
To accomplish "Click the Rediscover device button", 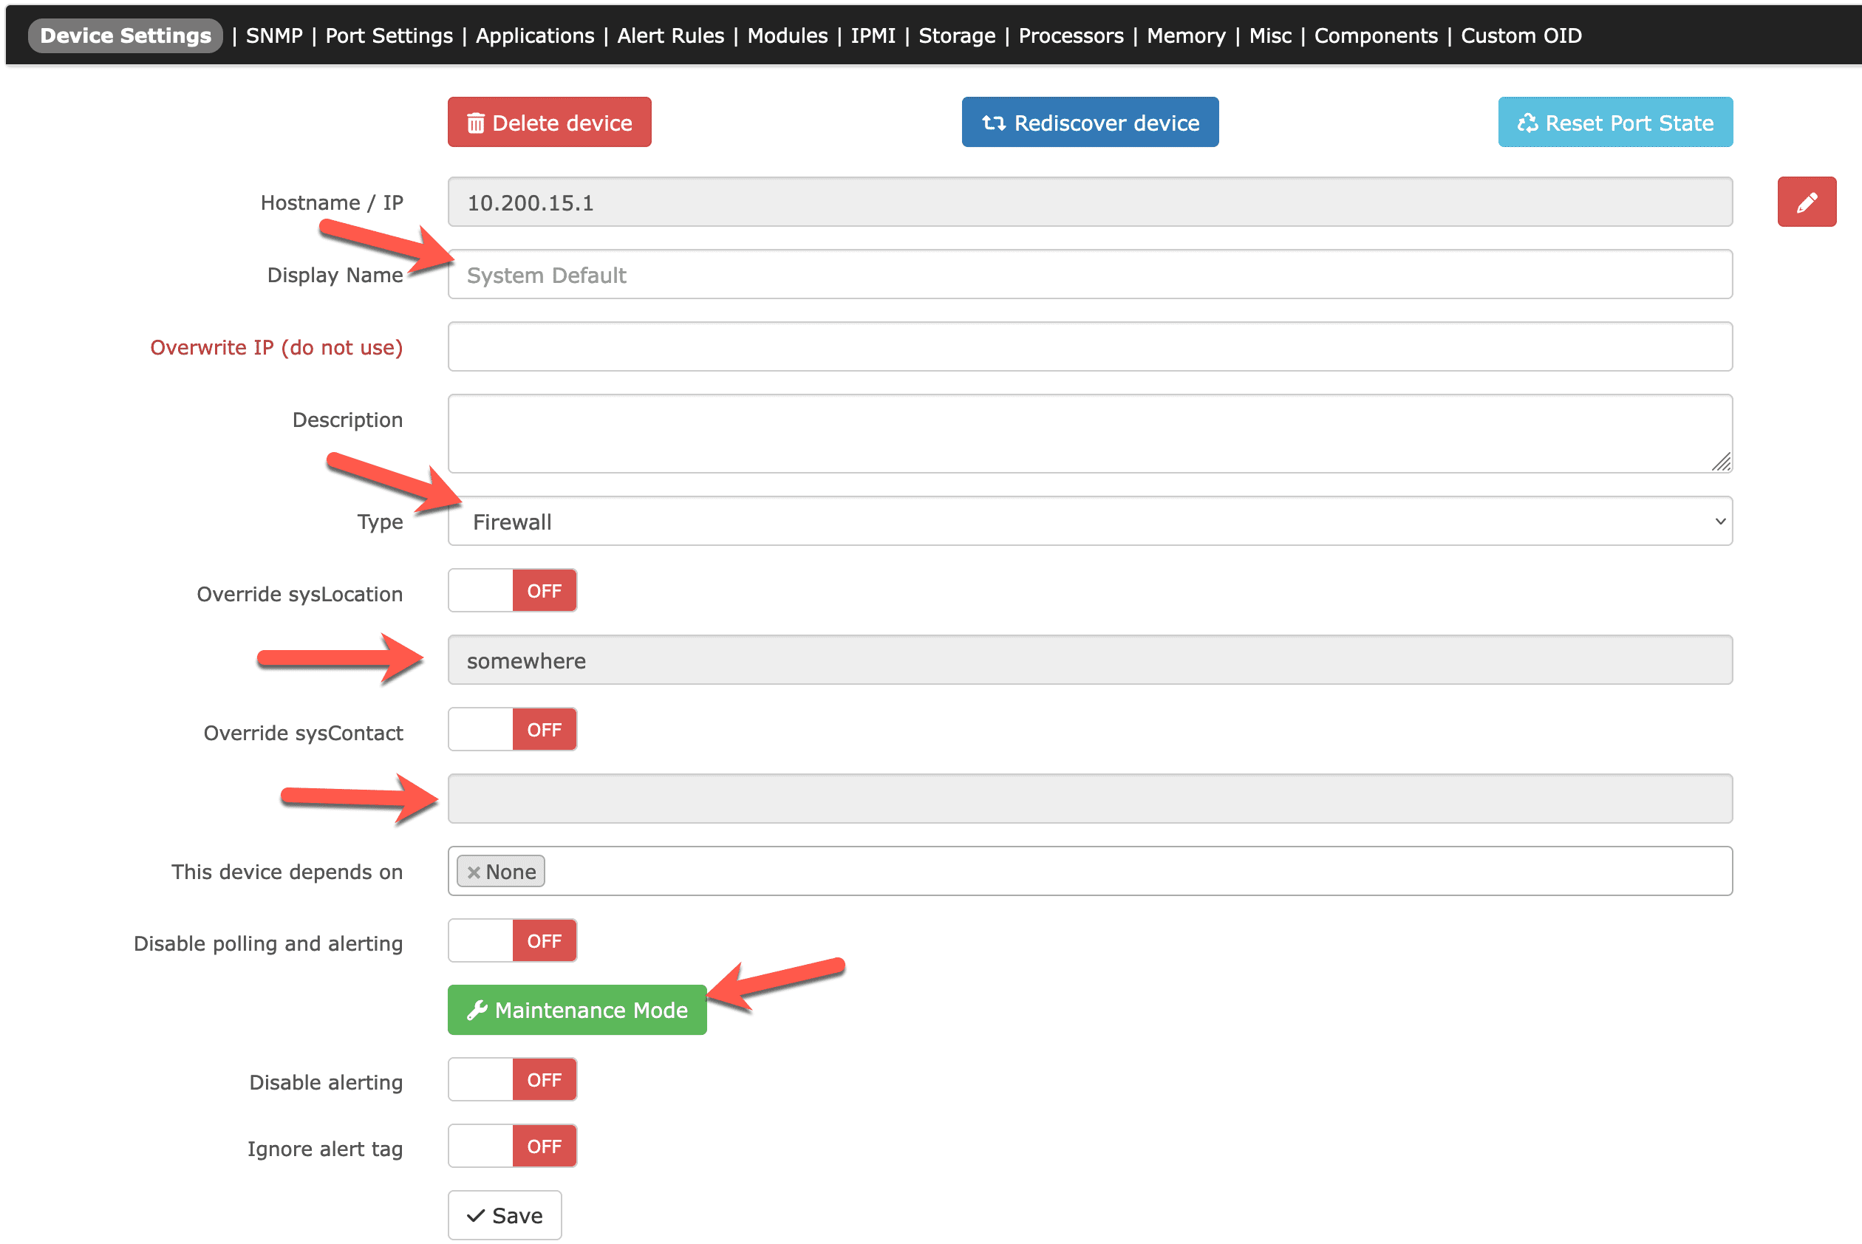I will [x=1090, y=123].
